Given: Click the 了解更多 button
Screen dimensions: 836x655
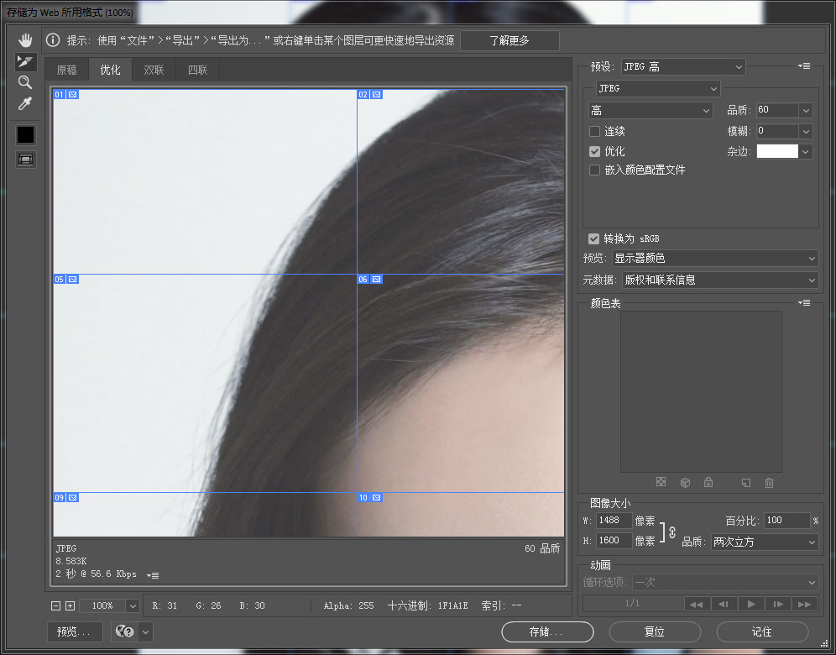Looking at the screenshot, I should pos(509,40).
